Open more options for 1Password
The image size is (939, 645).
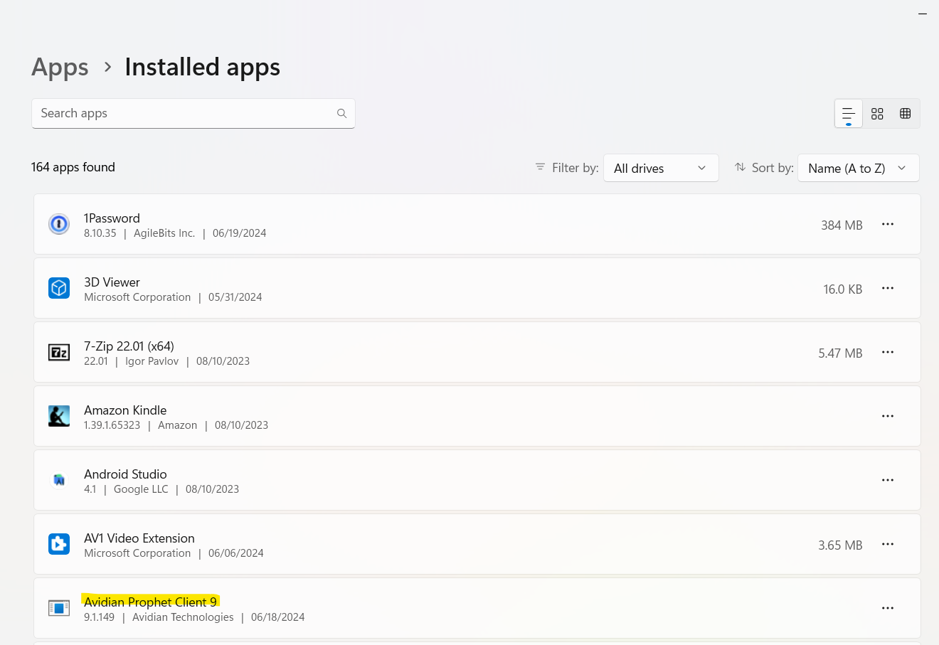pyautogui.click(x=888, y=224)
